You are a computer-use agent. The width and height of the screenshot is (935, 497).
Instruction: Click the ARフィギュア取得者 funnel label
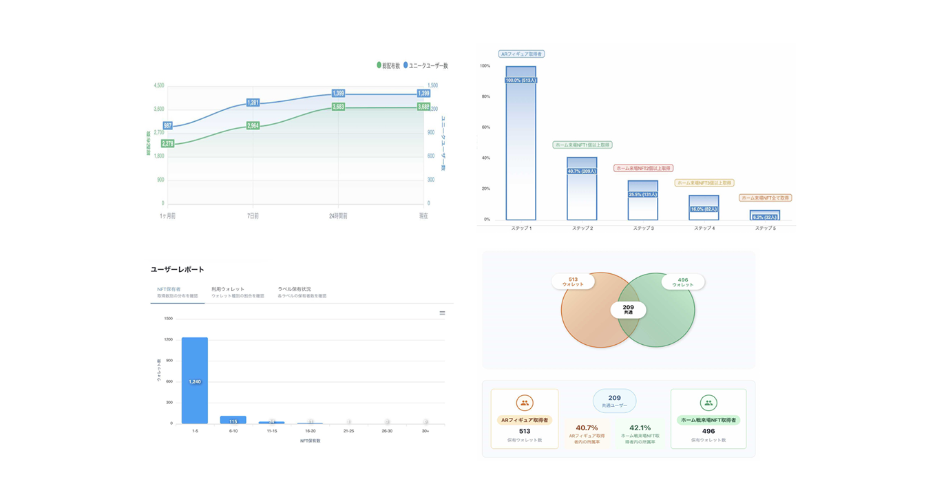521,54
